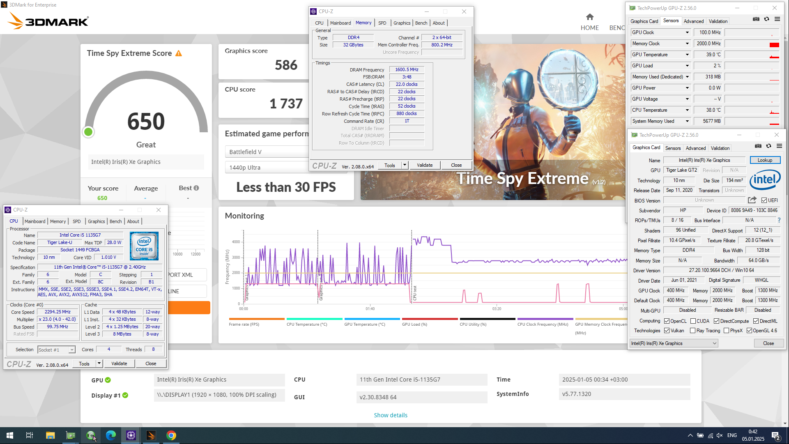Click the score warning triangle icon
Image resolution: width=789 pixels, height=444 pixels.
point(179,53)
